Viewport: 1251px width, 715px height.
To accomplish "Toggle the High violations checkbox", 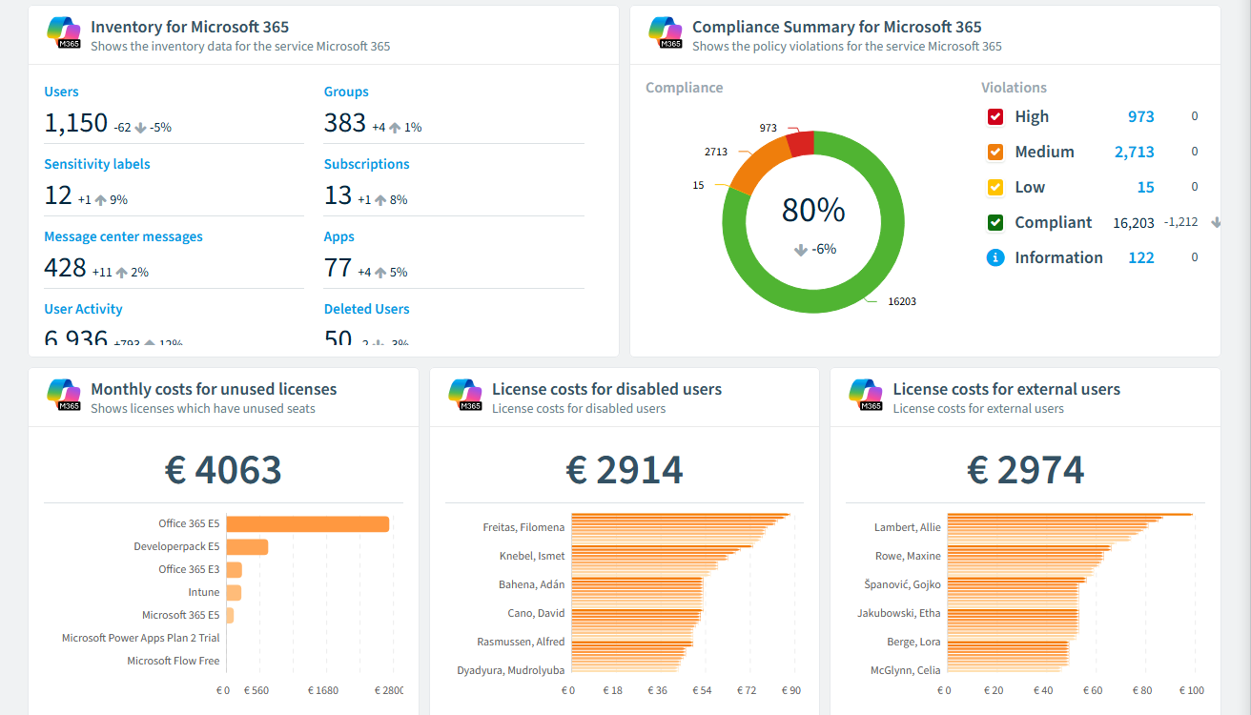I will 995,116.
